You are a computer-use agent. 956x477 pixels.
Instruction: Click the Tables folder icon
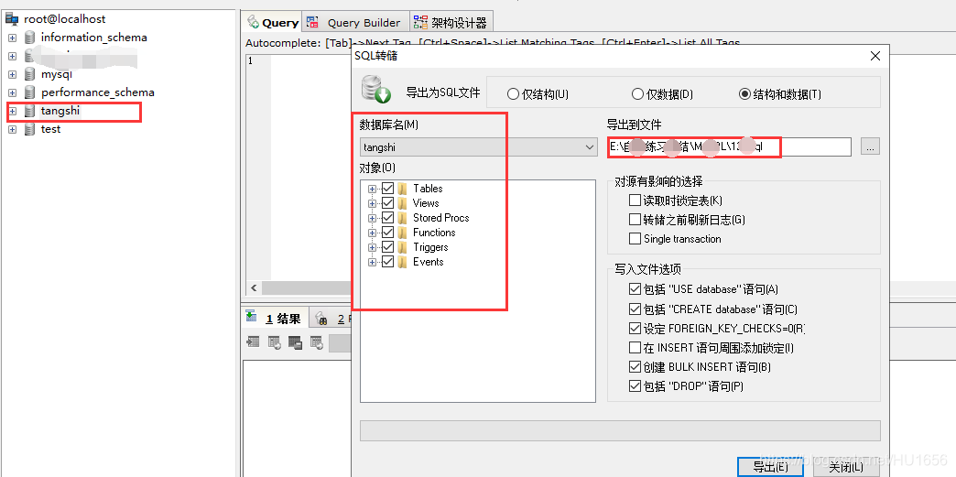tap(402, 189)
